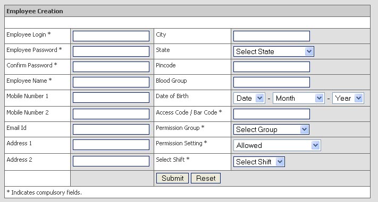Click the 'Pincode' label
Viewport: 378px width, 202px height.
click(x=166, y=65)
